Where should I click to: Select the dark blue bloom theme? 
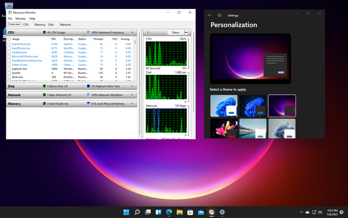tap(253, 106)
